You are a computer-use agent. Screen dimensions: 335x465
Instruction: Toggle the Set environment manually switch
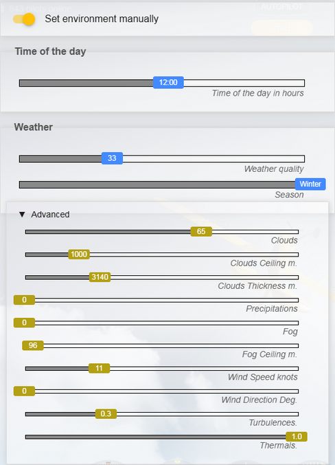[24, 19]
